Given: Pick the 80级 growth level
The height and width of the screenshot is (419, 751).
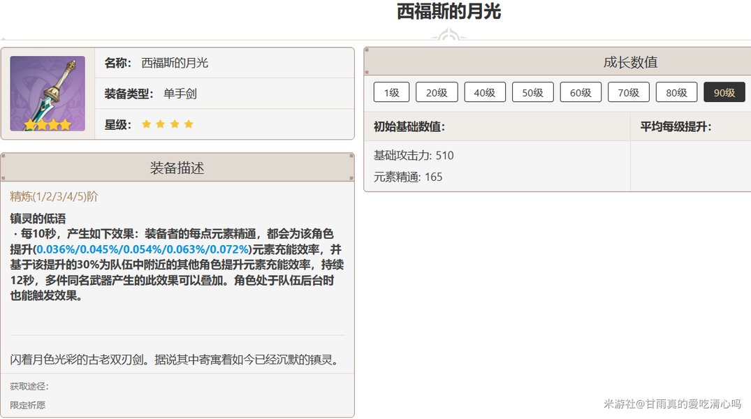Looking at the screenshot, I should [x=676, y=92].
